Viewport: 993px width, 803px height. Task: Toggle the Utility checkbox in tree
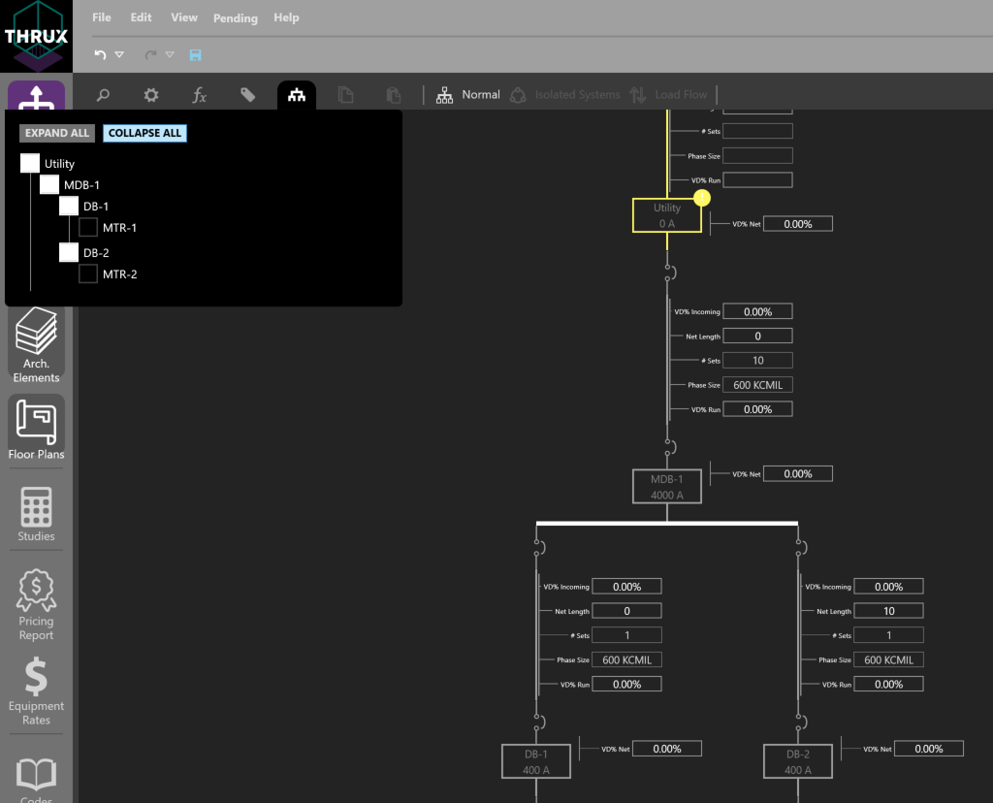[30, 164]
